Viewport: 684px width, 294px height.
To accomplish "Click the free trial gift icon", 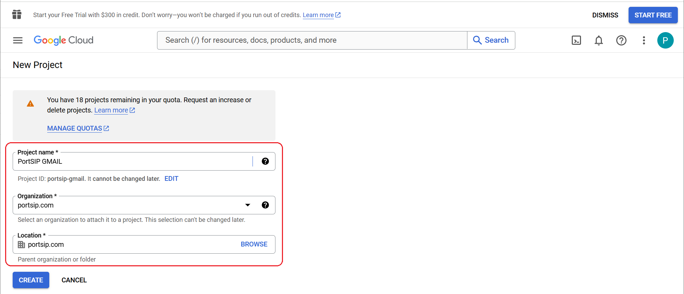I will [17, 15].
